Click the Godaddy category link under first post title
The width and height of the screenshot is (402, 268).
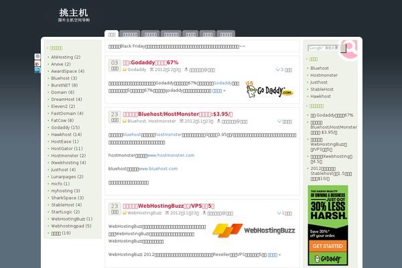(137, 70)
